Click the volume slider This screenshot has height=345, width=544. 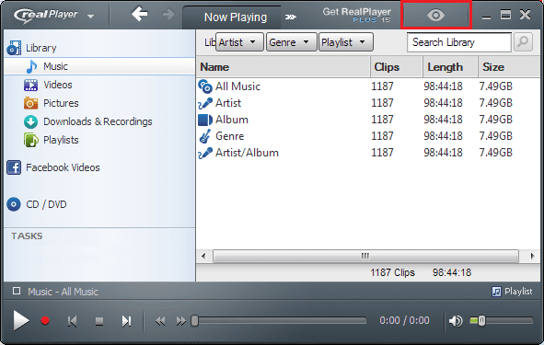coord(502,321)
